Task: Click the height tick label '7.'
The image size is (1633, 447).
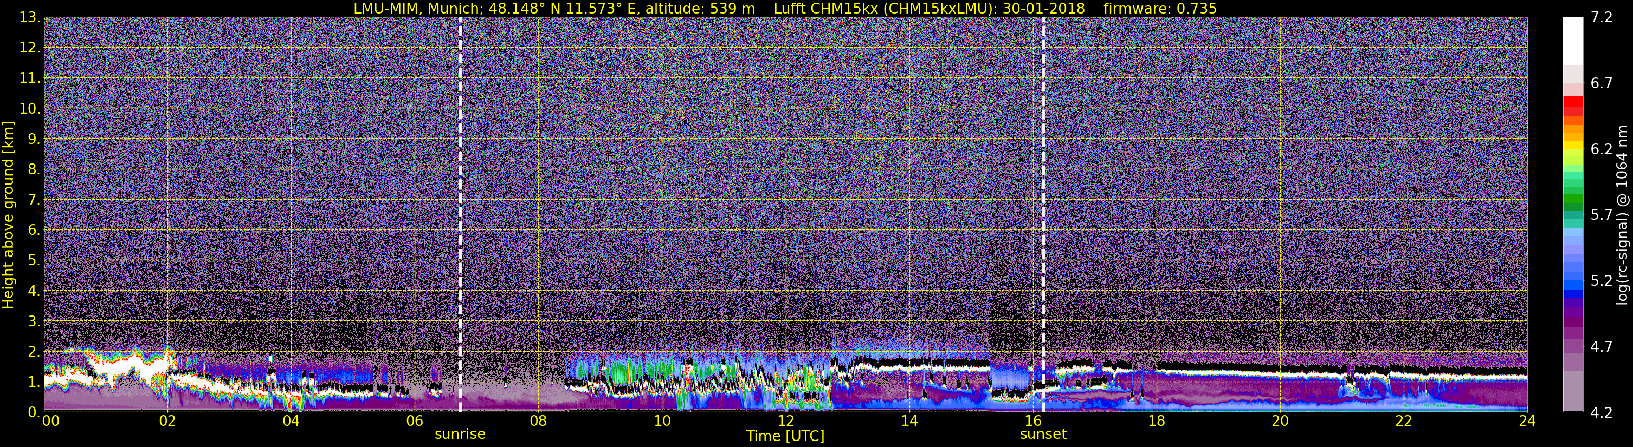Action: click(x=34, y=200)
